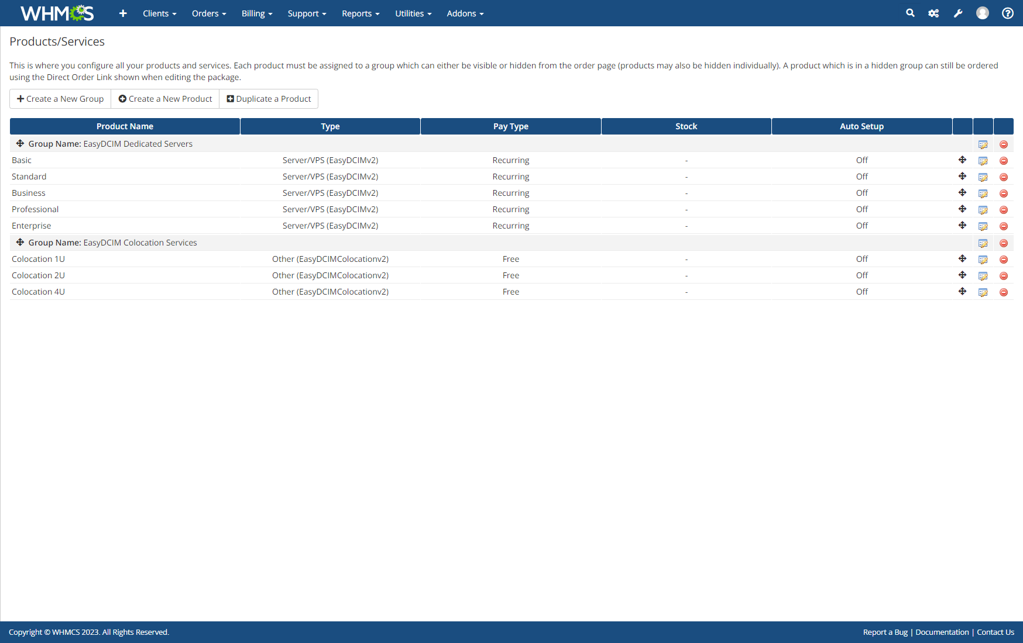Open the user account avatar icon
Image resolution: width=1023 pixels, height=643 pixels.
point(983,13)
